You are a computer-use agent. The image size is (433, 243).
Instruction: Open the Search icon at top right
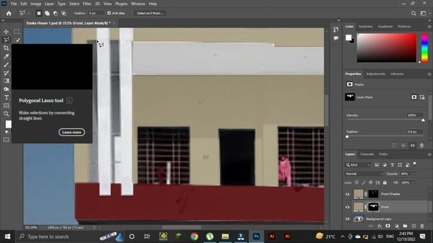tap(413, 13)
